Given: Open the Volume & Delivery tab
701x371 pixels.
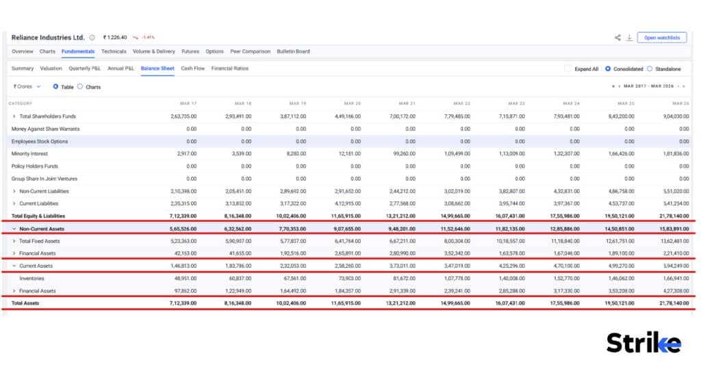Looking at the screenshot, I should [x=154, y=51].
